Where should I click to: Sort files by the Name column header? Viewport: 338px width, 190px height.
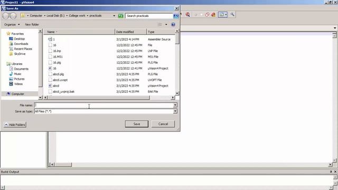(79, 32)
